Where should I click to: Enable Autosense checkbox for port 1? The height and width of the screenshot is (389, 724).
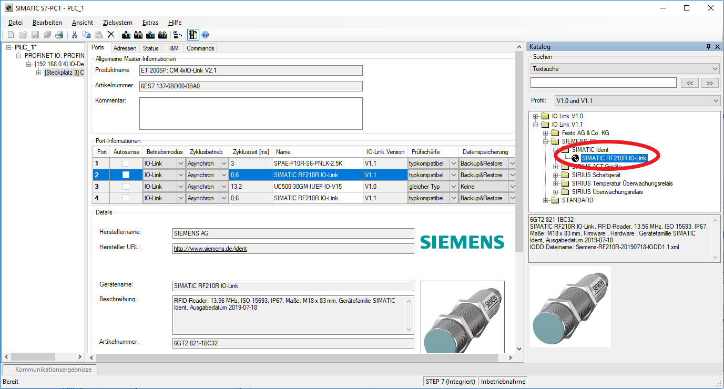[x=126, y=163]
